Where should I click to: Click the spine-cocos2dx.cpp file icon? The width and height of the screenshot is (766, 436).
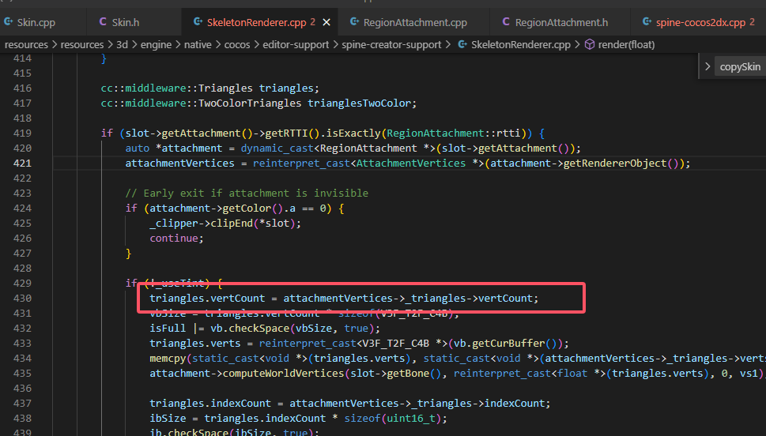coord(647,22)
